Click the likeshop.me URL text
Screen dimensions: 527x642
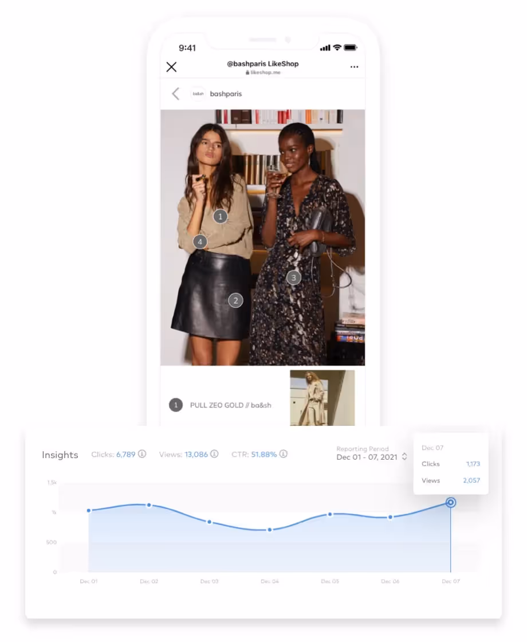pyautogui.click(x=266, y=72)
